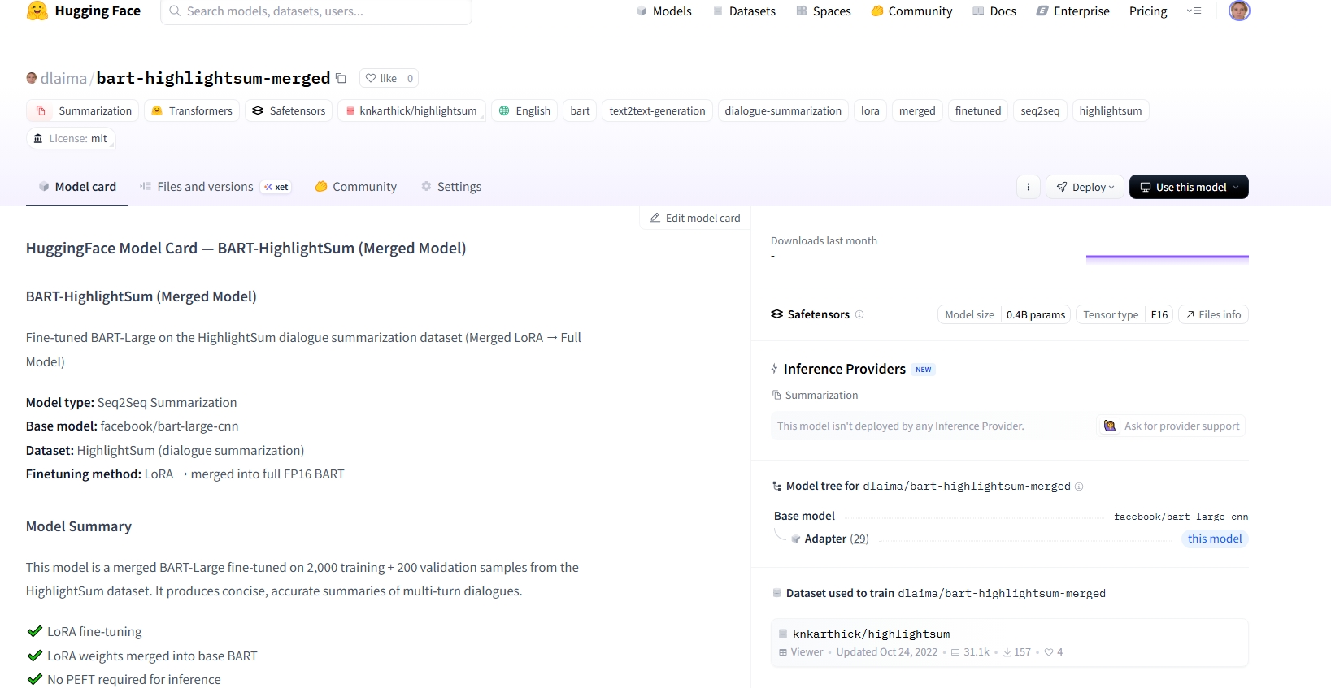
Task: Click Edit model card
Action: point(695,218)
